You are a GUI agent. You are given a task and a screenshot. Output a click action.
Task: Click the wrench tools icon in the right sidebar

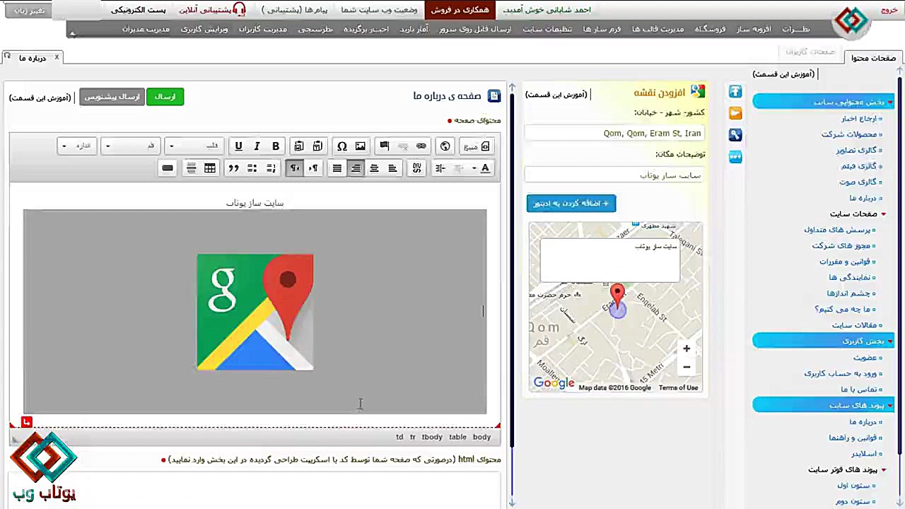coord(735,133)
